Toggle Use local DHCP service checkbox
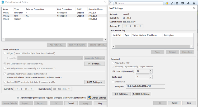Screen dimensions: 198x107 coord(5,82)
